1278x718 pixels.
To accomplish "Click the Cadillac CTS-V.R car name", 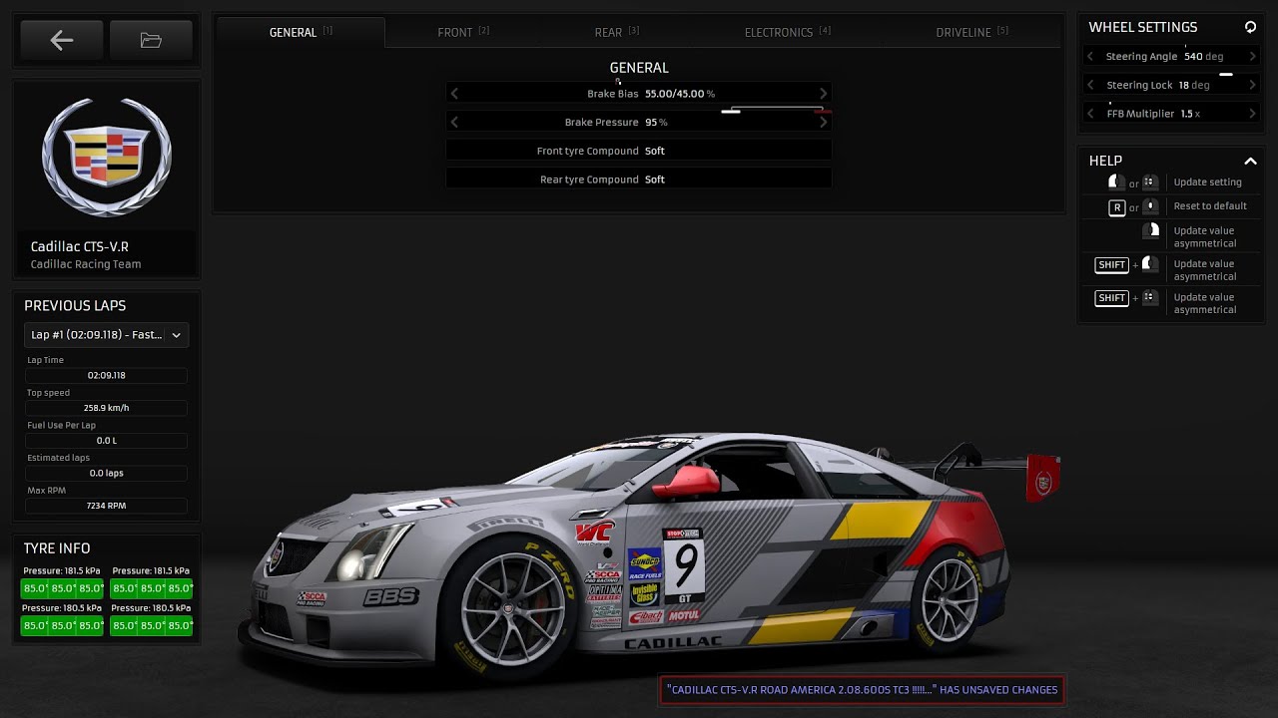I will (80, 246).
